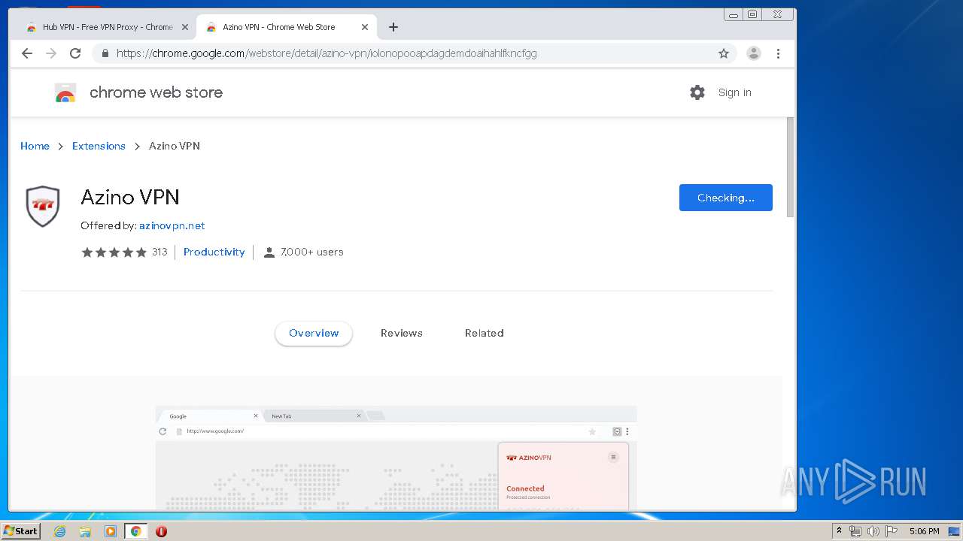The height and width of the screenshot is (541, 963).
Task: Go to the Home breadcrumb
Action: point(35,146)
